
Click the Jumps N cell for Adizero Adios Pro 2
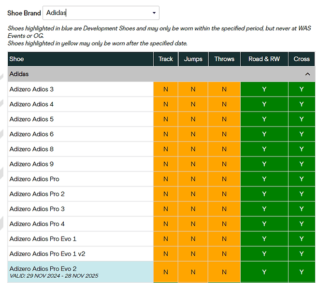pos(193,194)
